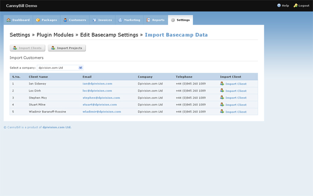Click the Logout link text
The width and height of the screenshot is (313, 196).
click(304, 5)
